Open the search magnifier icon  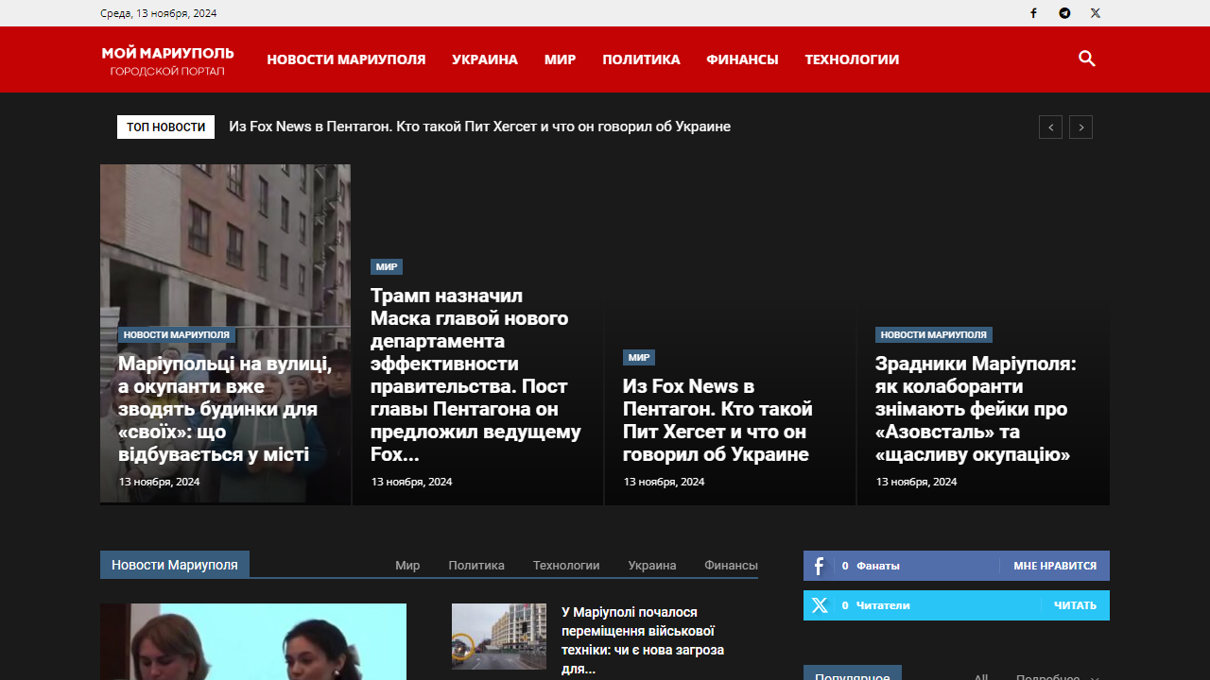tap(1086, 59)
